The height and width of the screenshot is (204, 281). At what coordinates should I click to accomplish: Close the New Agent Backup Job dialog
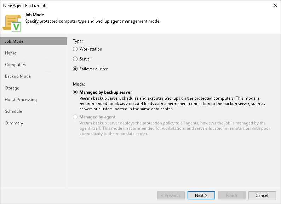tap(275, 5)
